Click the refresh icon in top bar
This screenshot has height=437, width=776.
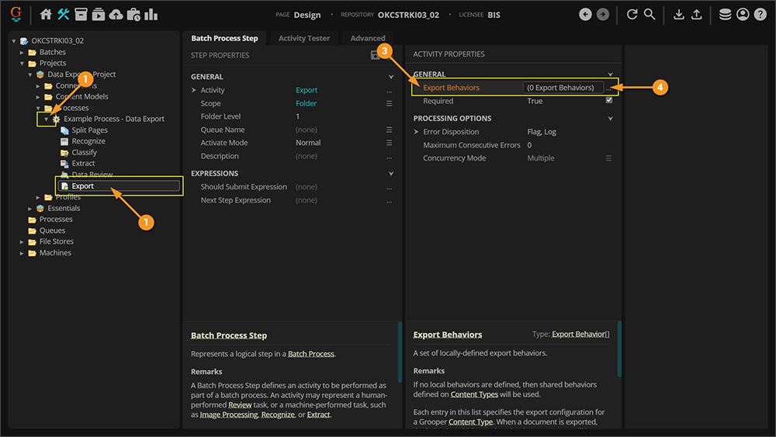pyautogui.click(x=632, y=15)
